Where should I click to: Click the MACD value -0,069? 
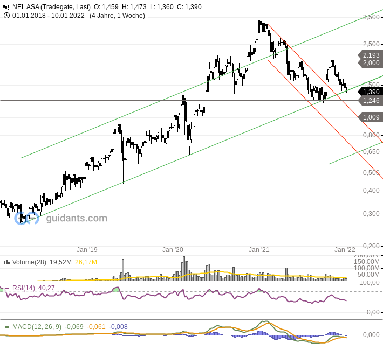74,327
